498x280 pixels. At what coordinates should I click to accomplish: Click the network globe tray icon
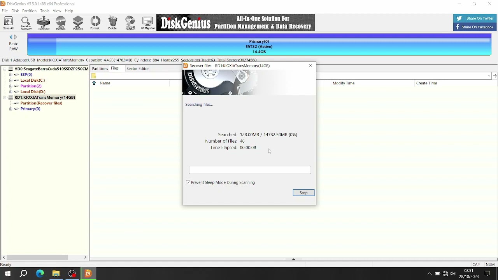point(445,274)
